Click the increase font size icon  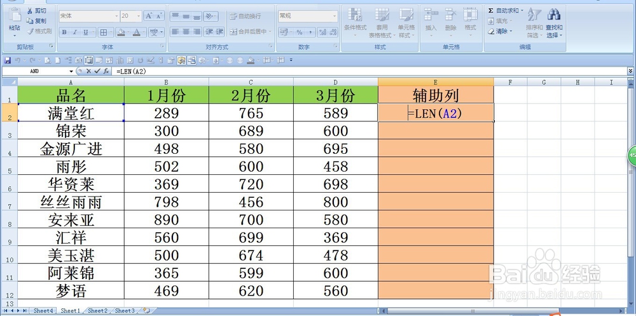(x=149, y=16)
